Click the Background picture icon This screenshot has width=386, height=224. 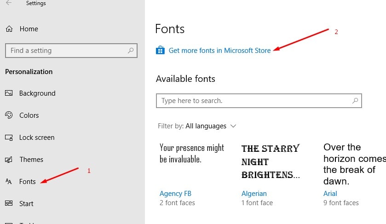pos(9,93)
